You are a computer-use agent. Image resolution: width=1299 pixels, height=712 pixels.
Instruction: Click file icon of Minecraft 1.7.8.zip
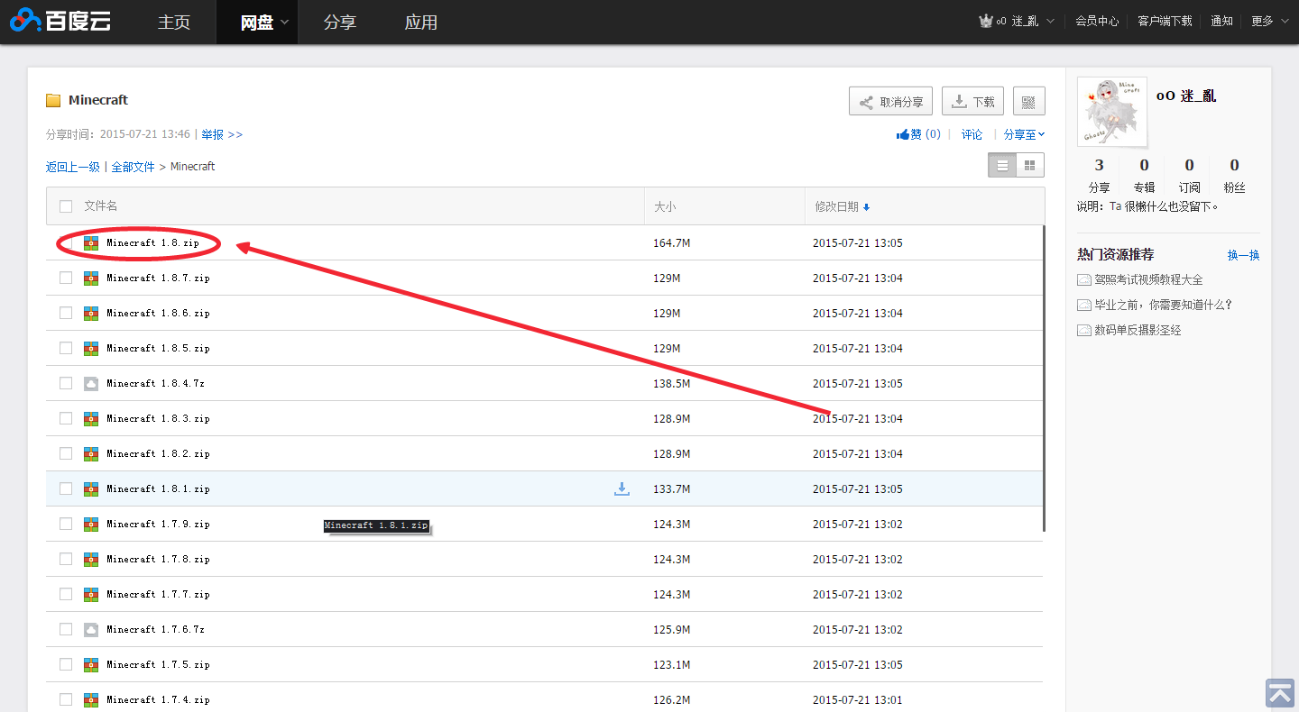91,560
